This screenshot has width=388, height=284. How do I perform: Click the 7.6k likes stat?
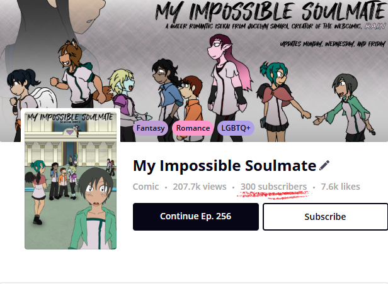click(340, 187)
